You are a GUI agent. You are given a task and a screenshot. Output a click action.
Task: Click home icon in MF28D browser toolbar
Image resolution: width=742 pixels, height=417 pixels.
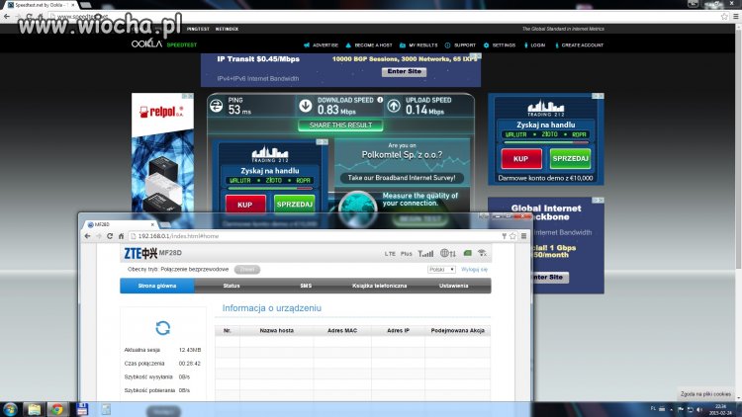pyautogui.click(x=121, y=236)
